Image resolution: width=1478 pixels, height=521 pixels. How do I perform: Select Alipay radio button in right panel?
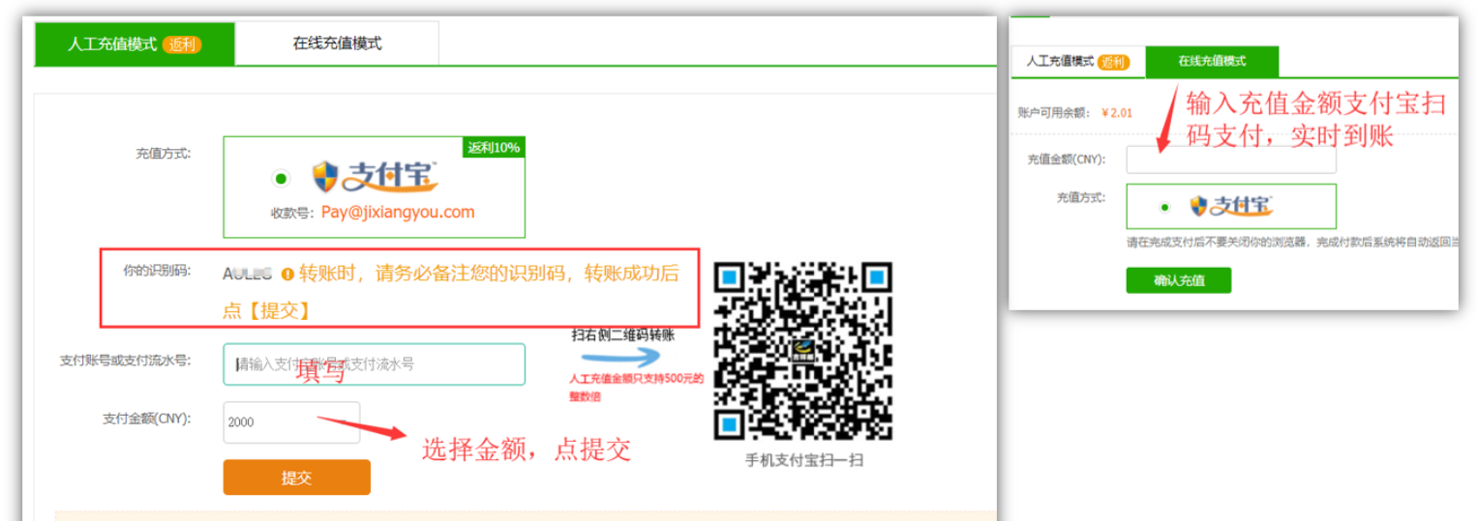(1164, 207)
